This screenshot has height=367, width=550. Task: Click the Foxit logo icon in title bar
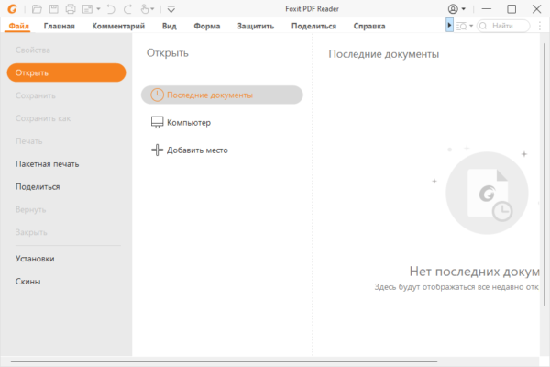coord(12,9)
